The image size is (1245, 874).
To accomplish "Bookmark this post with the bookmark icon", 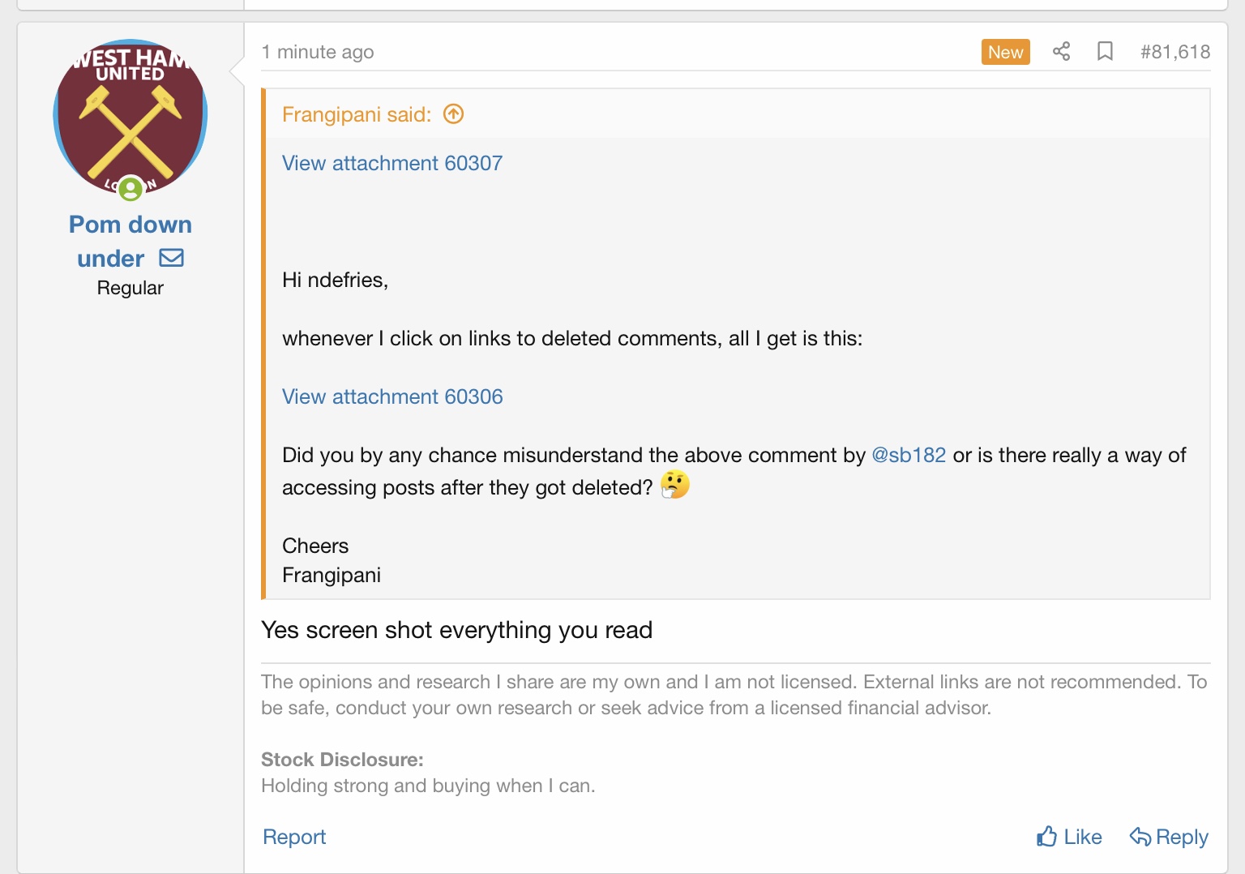I will click(x=1105, y=52).
